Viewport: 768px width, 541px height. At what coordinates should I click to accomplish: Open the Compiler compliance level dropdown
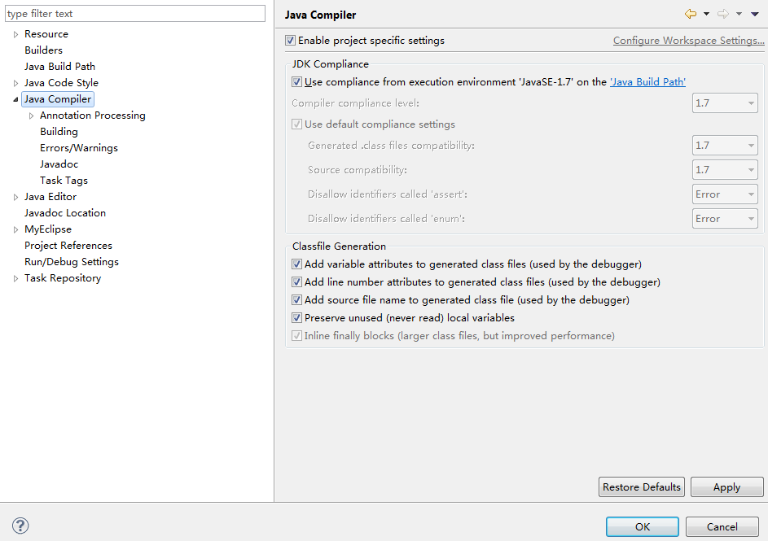coord(725,103)
